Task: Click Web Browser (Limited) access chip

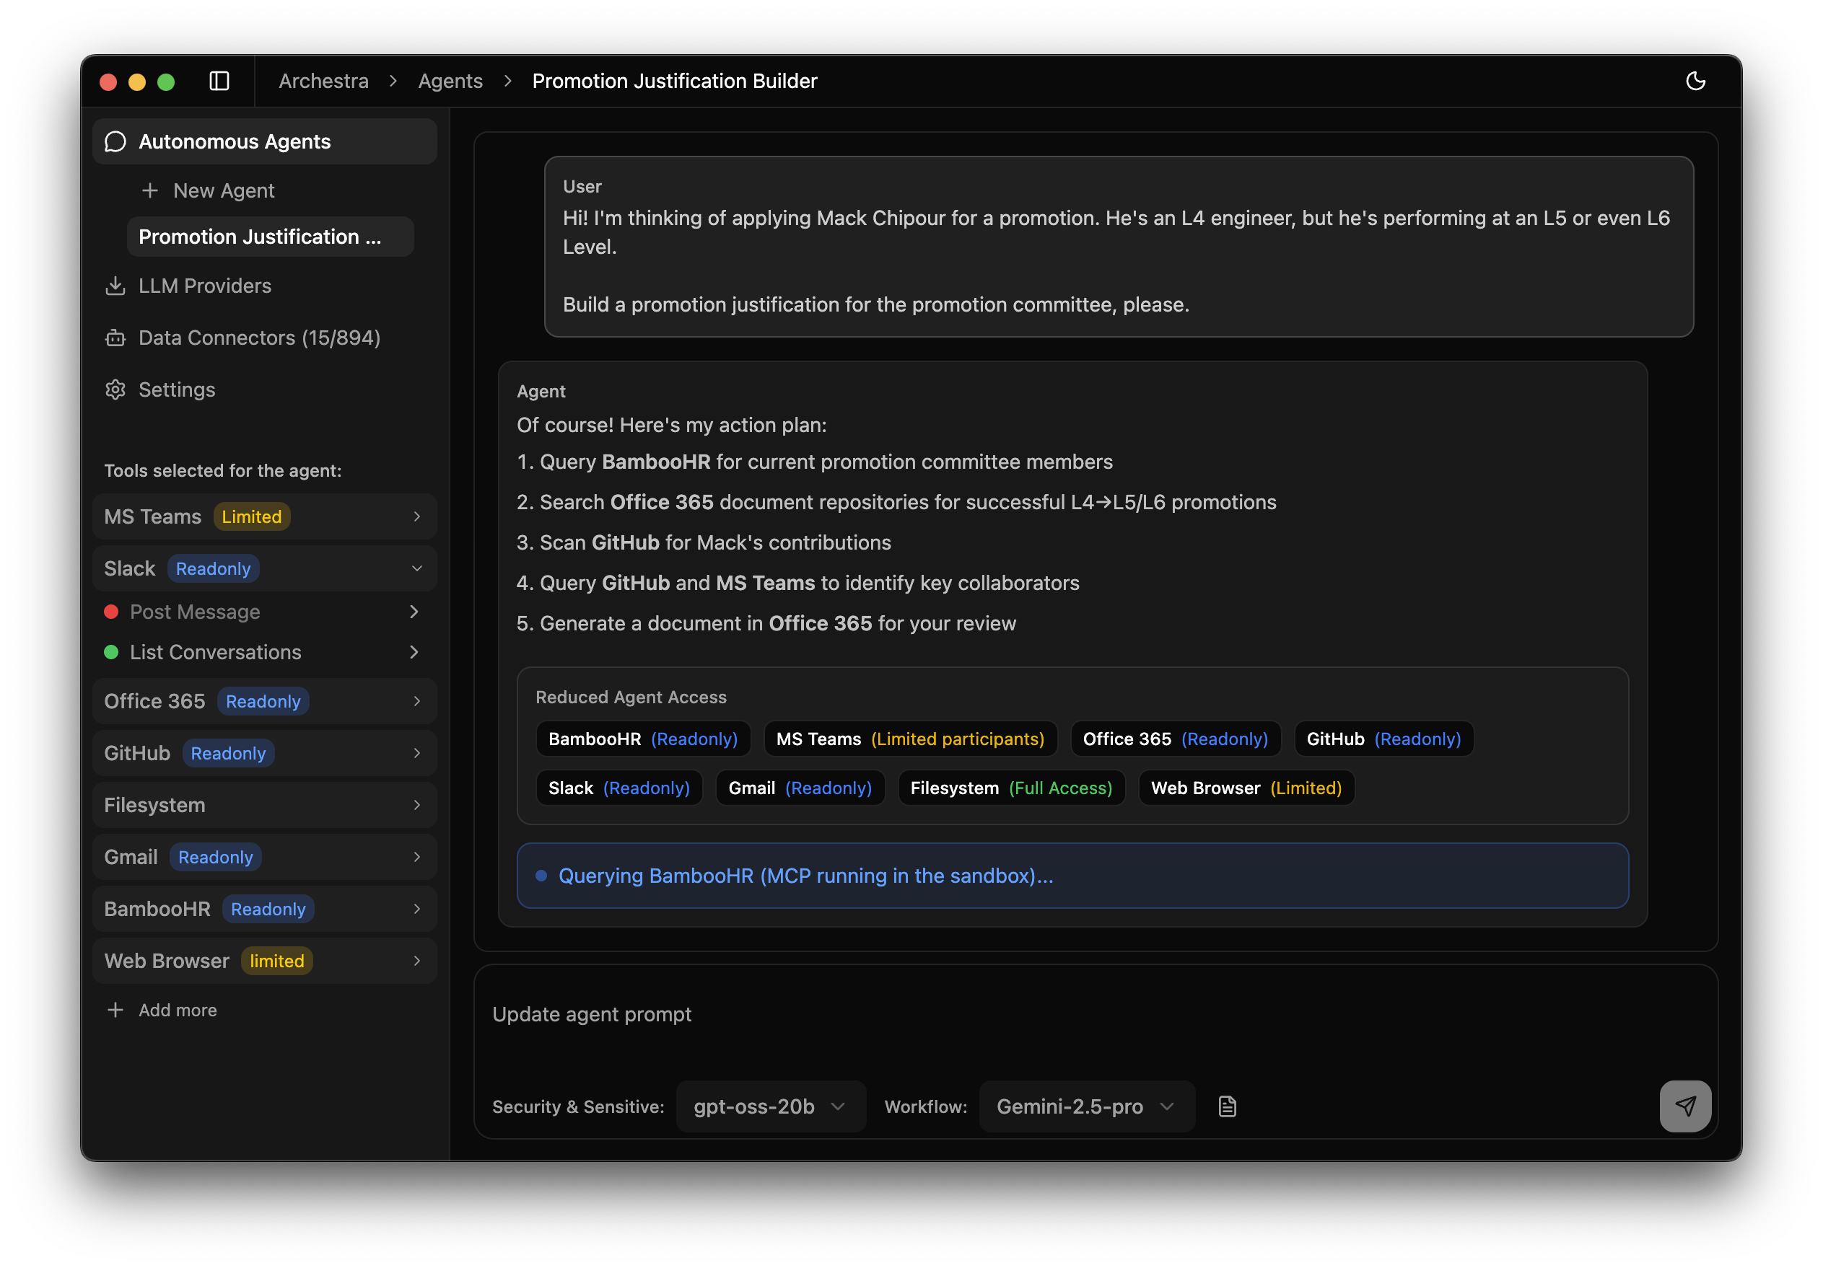Action: pyautogui.click(x=1246, y=788)
